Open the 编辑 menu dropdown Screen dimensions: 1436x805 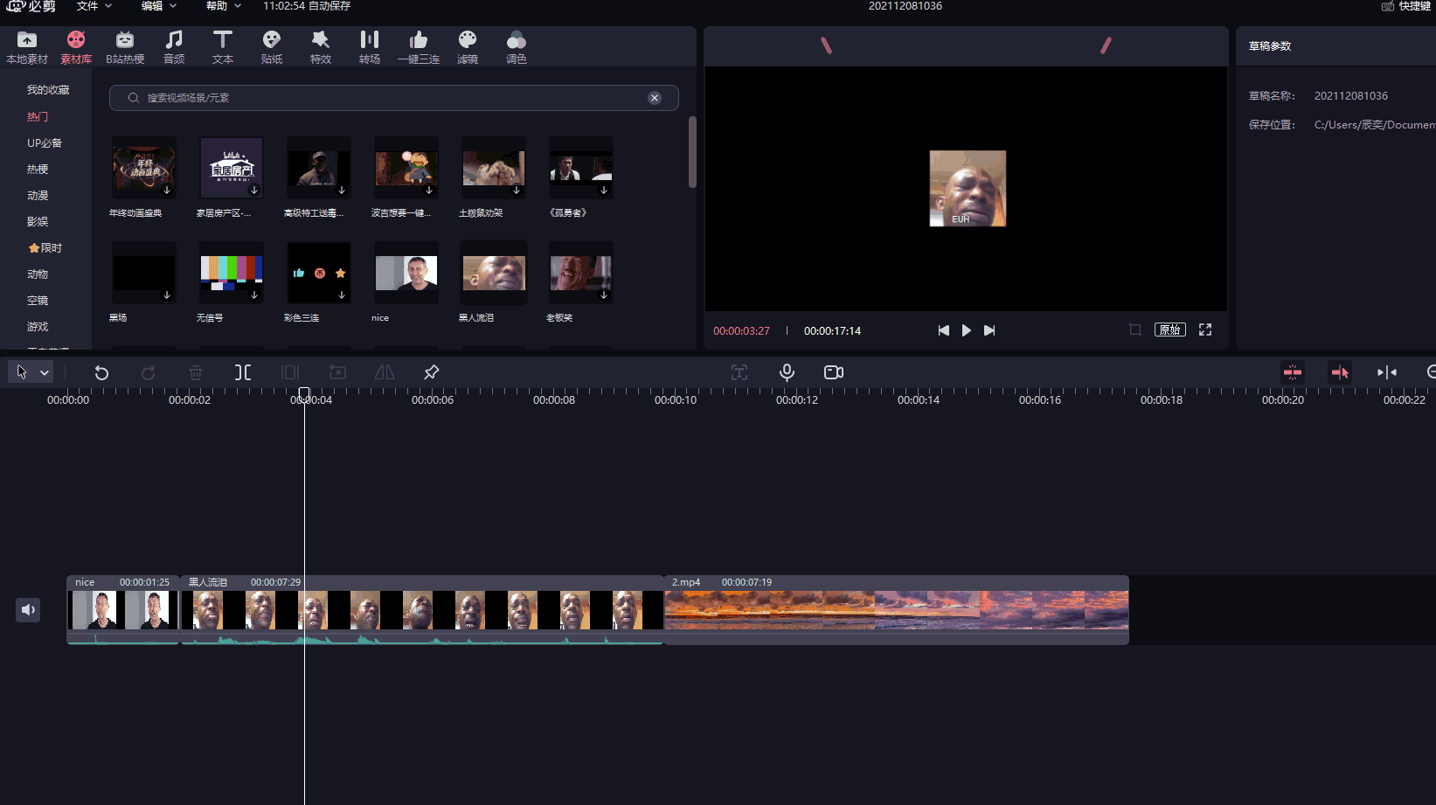coord(159,6)
